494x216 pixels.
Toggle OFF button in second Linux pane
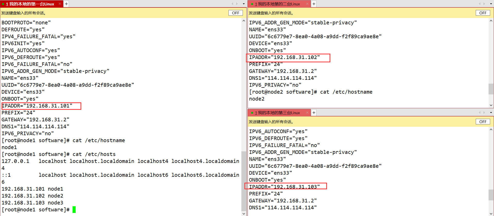pos(483,13)
